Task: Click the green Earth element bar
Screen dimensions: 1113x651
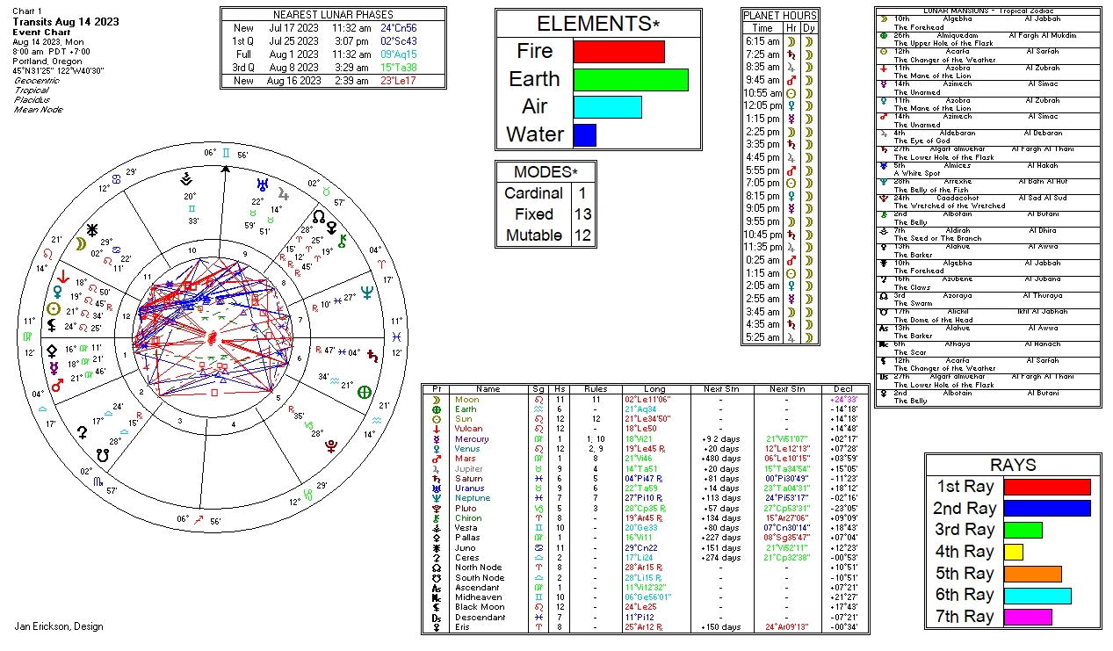Action: click(x=631, y=79)
